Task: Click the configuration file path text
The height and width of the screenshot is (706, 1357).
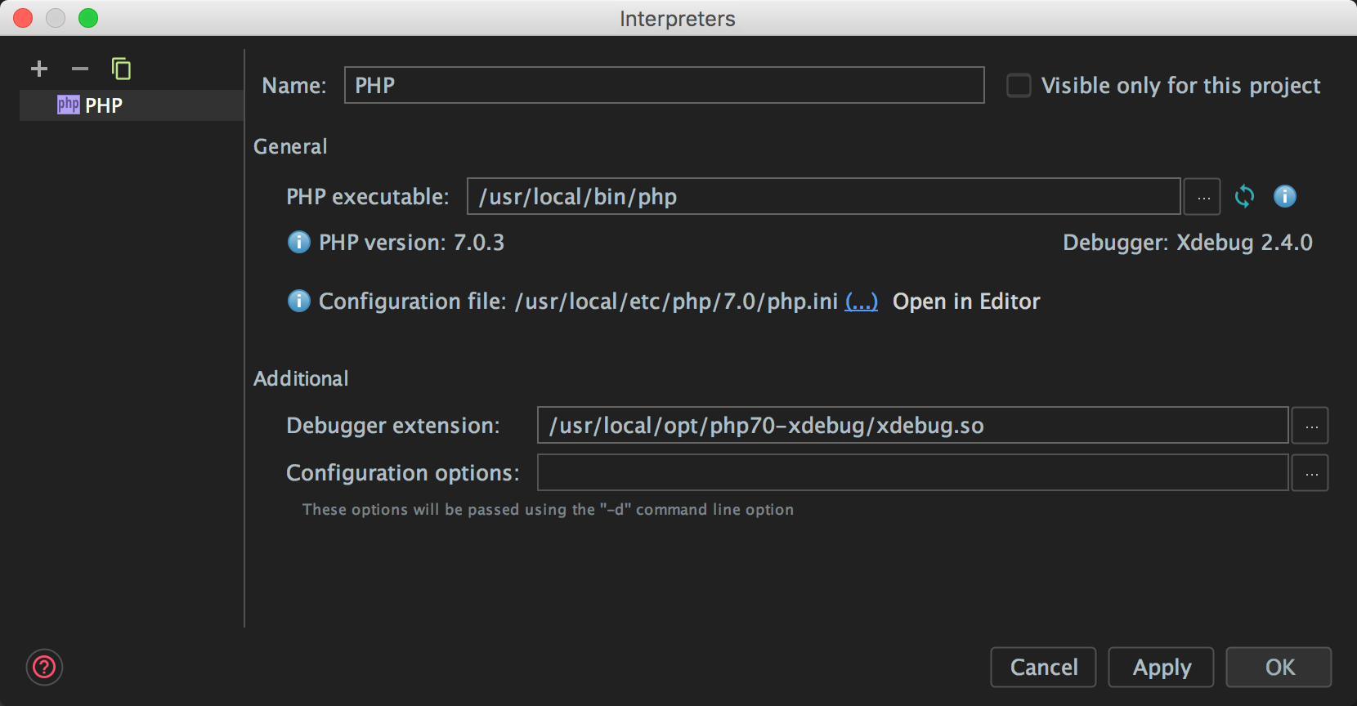Action: 676,302
